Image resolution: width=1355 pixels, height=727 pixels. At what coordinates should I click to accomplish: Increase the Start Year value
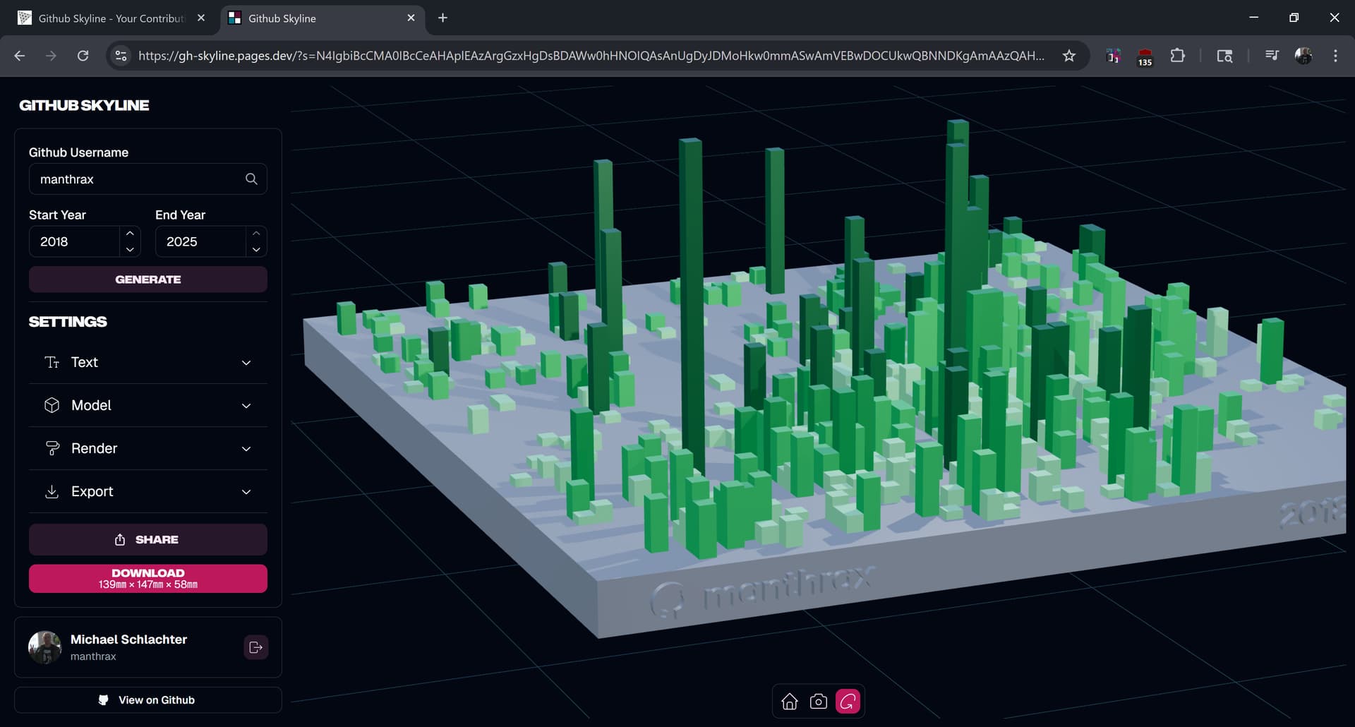[130, 234]
